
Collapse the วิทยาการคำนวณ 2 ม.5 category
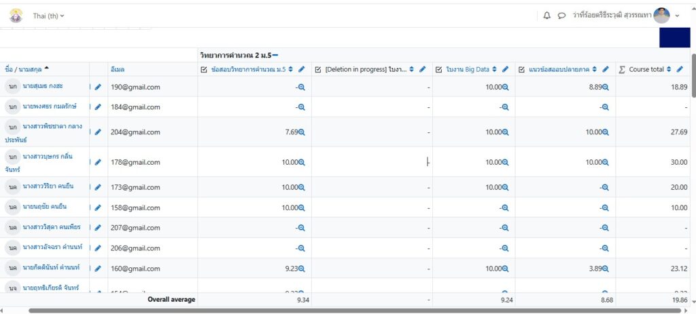click(275, 54)
